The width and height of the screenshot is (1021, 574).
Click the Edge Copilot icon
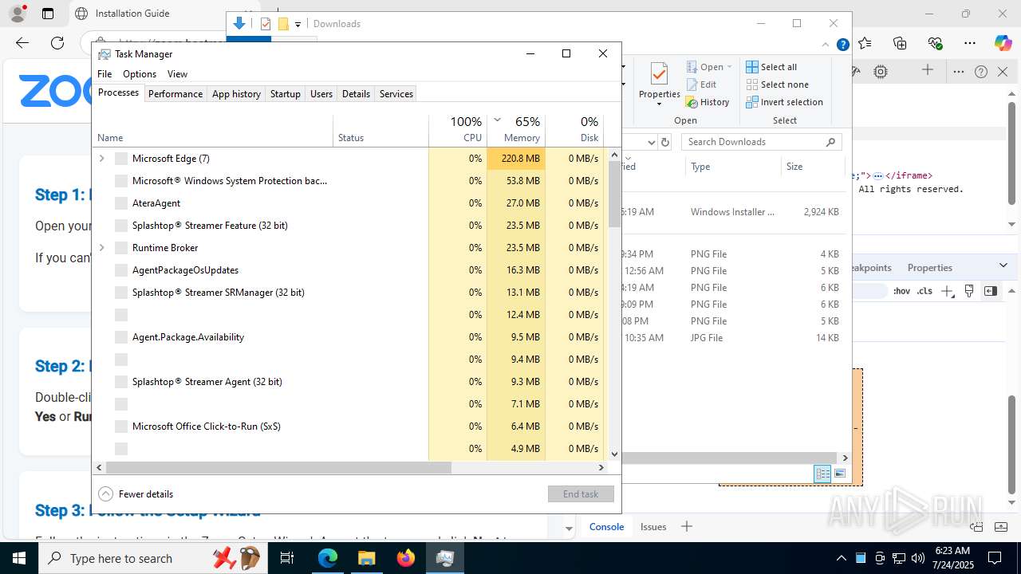point(1003,43)
